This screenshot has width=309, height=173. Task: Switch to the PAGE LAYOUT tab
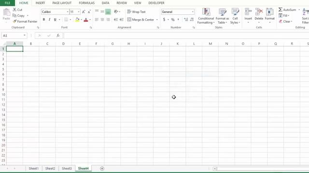click(62, 3)
